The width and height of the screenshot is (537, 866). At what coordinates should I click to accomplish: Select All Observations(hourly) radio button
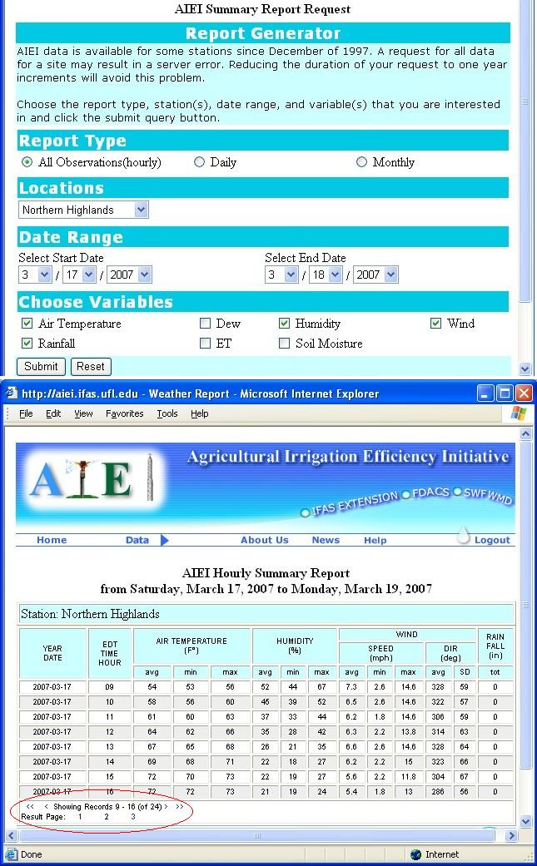coord(27,162)
